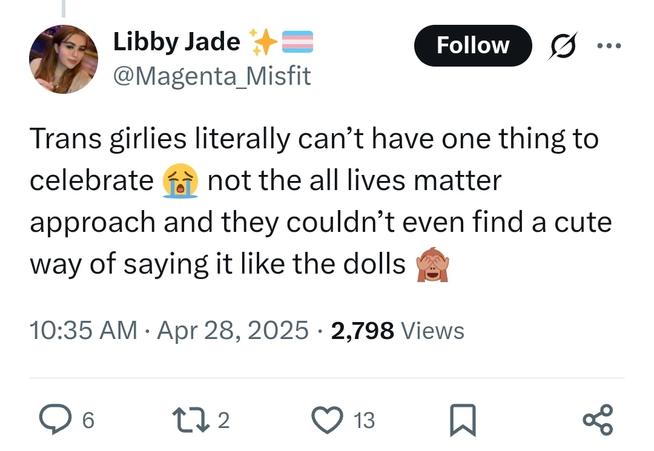Open Libby Jade's profile picture

coord(64,59)
